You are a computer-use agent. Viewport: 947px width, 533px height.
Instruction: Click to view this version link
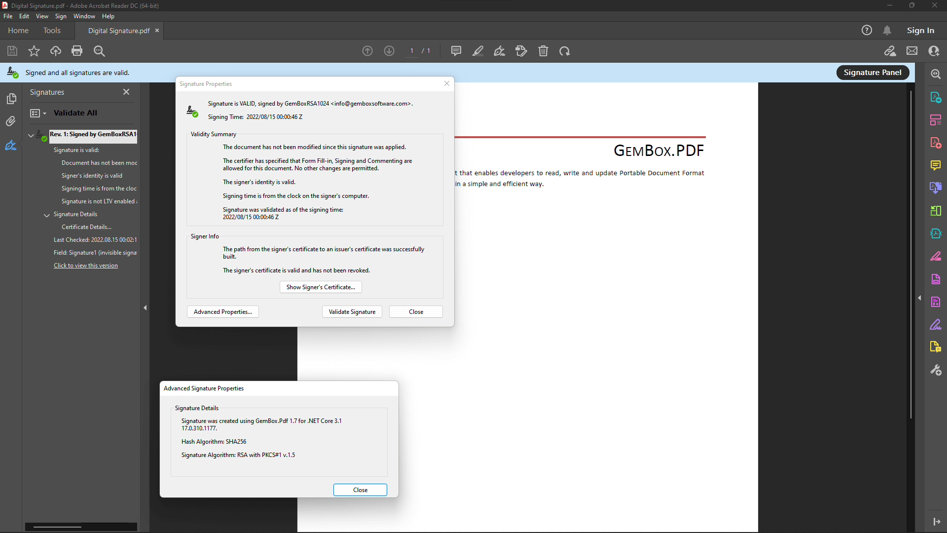[85, 265]
